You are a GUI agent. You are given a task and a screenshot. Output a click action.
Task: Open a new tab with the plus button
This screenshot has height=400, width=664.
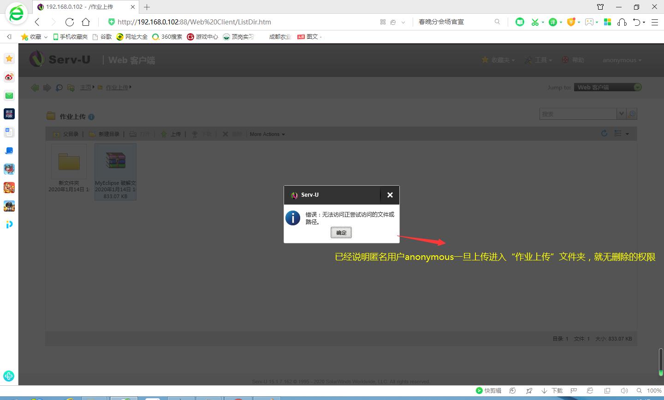147,7
